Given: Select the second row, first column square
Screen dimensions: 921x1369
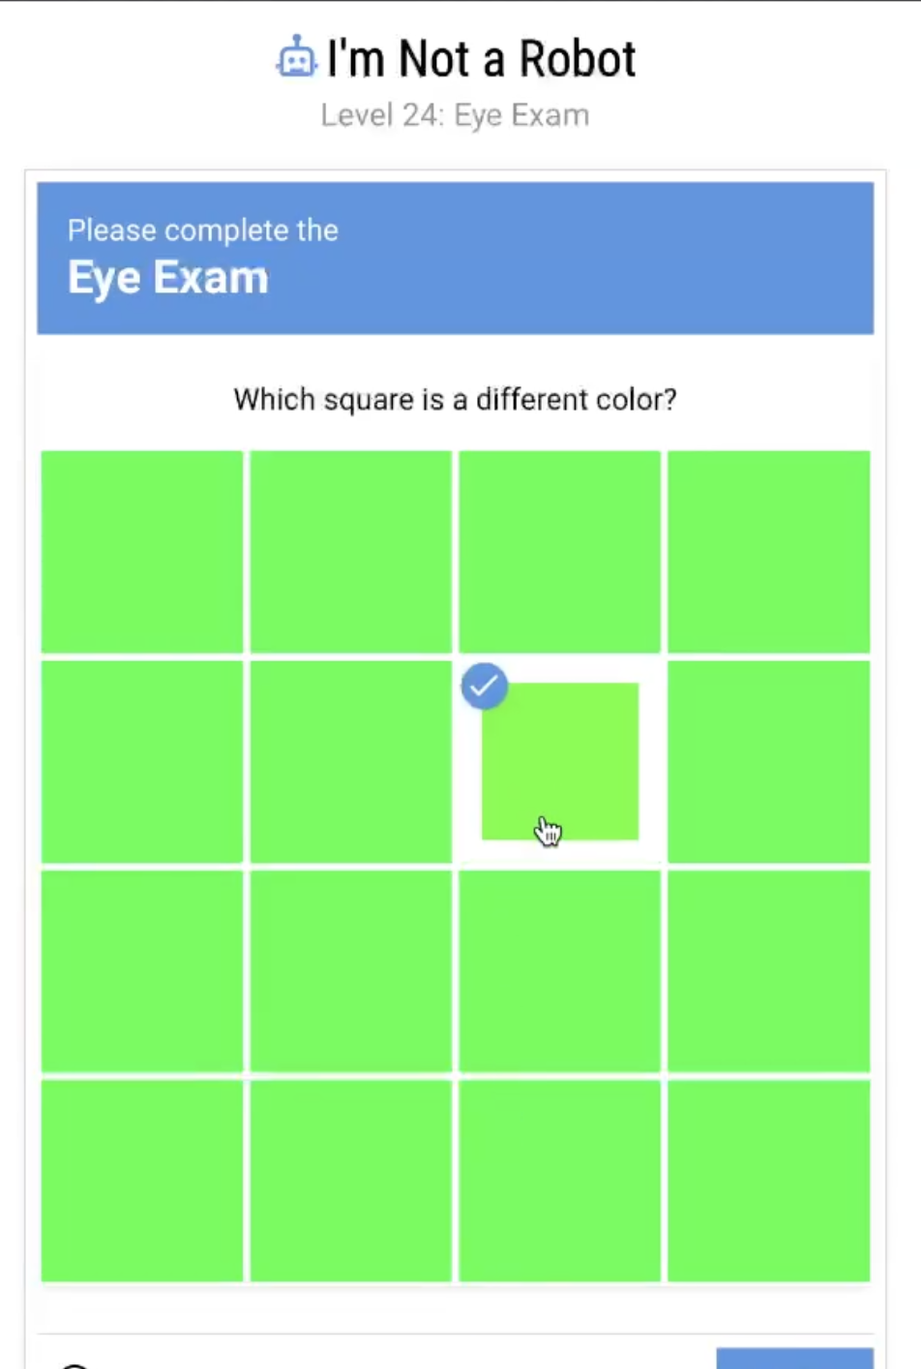Looking at the screenshot, I should point(142,761).
